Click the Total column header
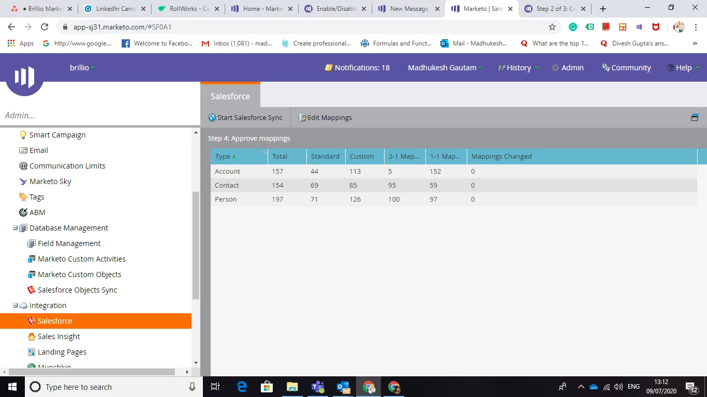Viewport: 707px width, 397px height. point(287,156)
